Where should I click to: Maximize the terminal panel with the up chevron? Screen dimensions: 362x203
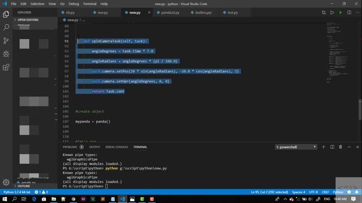(349, 147)
